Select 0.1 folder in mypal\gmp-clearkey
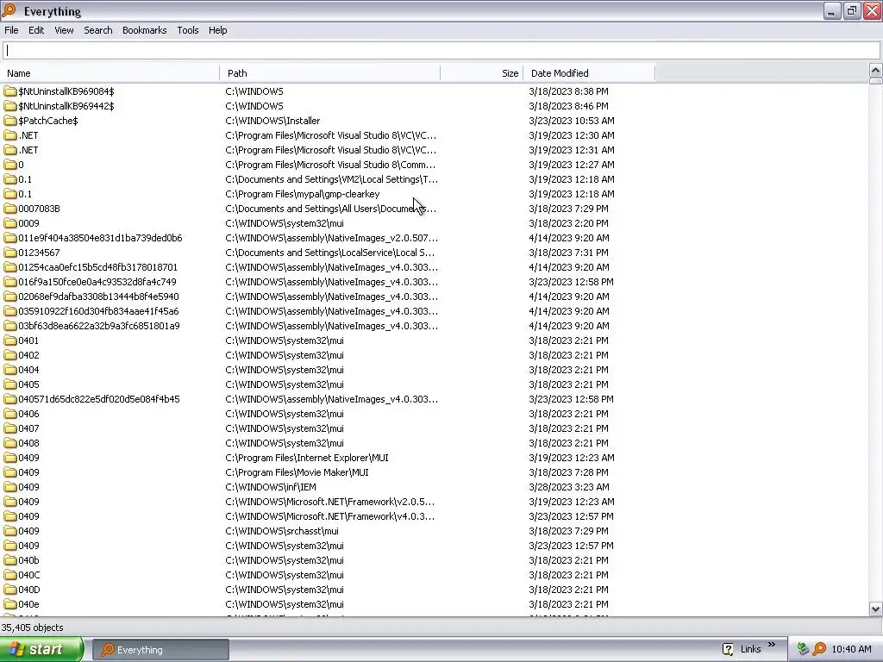This screenshot has width=883, height=662. click(x=25, y=194)
